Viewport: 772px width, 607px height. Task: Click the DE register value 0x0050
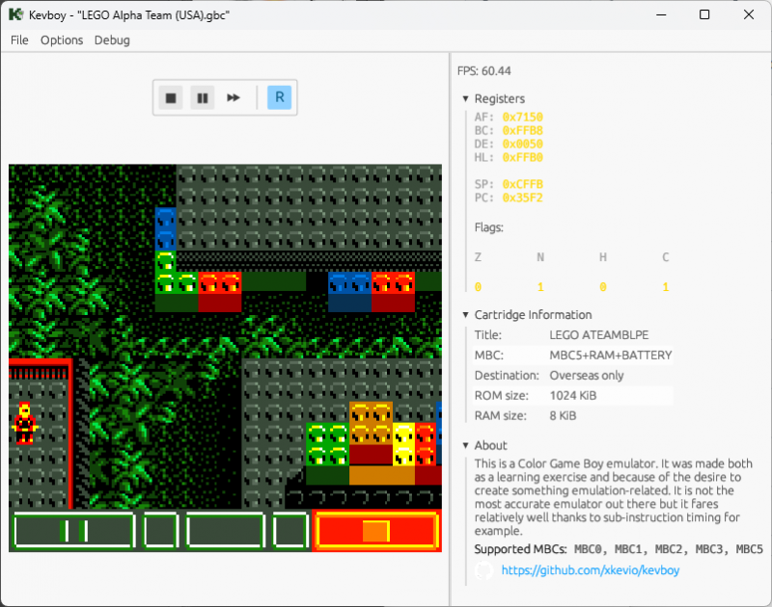522,144
